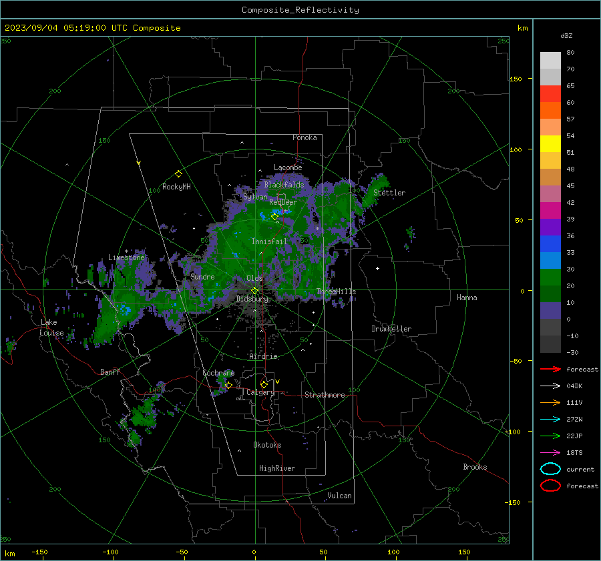Click the Stettler city label

point(389,193)
